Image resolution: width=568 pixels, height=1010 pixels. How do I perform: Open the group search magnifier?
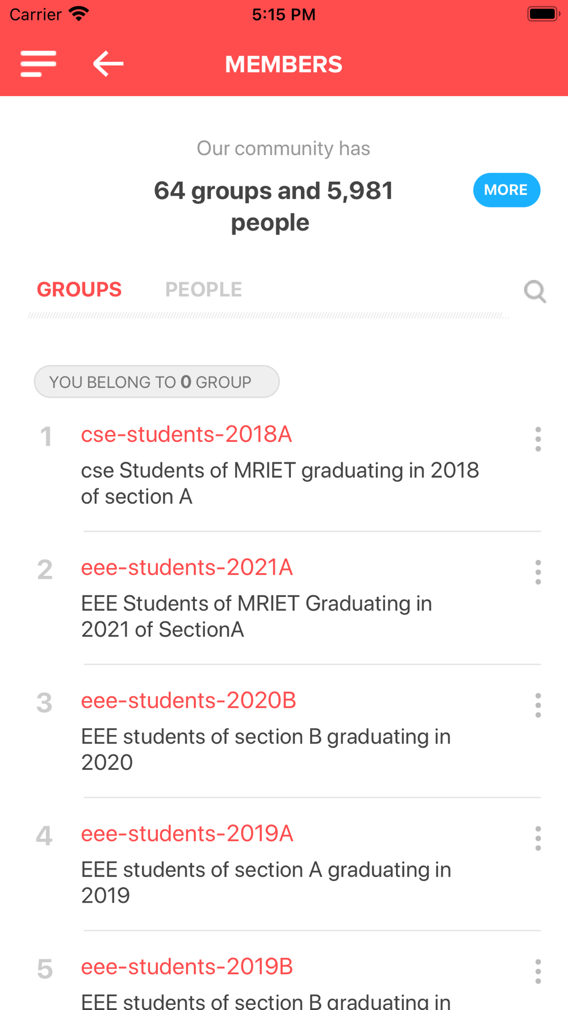[x=534, y=291]
